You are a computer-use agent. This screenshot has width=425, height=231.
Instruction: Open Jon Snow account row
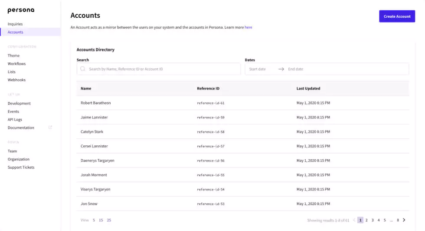click(243, 204)
